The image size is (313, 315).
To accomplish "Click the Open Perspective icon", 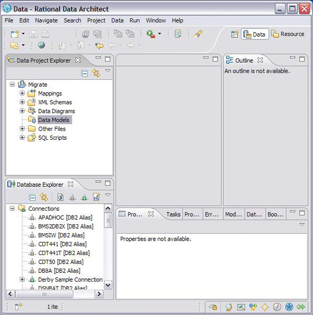I will tap(235, 34).
